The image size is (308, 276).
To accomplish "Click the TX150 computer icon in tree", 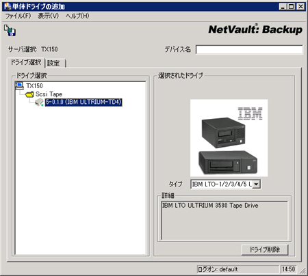I will (x=19, y=85).
